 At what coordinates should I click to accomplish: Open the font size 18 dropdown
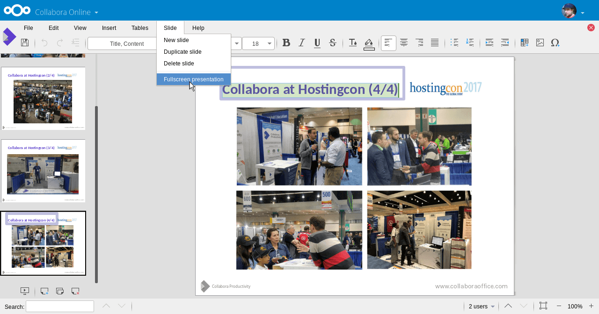[x=258, y=43]
